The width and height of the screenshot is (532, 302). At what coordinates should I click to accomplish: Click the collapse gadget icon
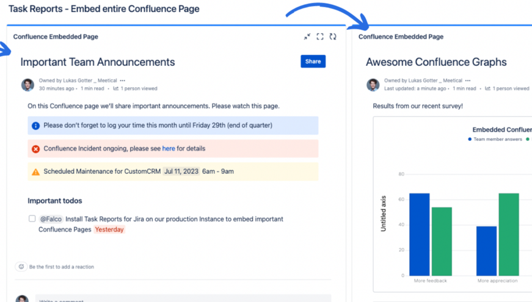pyautogui.click(x=307, y=37)
